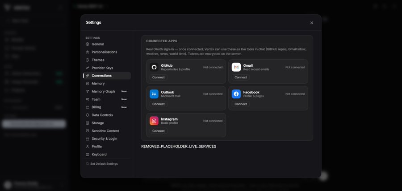The height and width of the screenshot is (191, 402).
Task: Open the General settings section
Action: click(107, 44)
